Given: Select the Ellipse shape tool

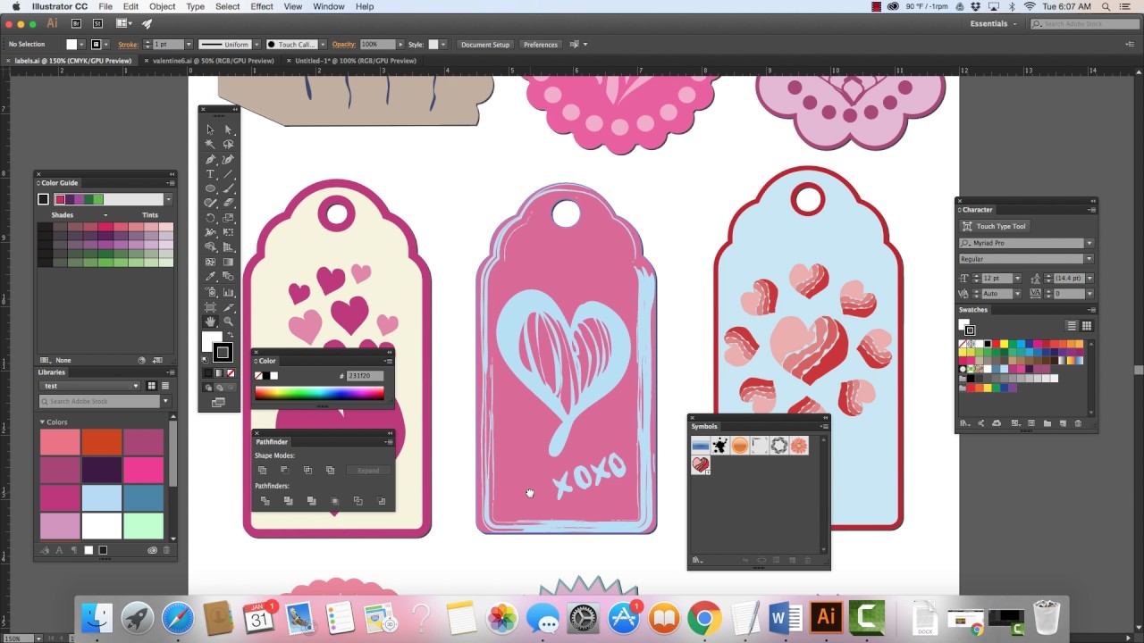Looking at the screenshot, I should (210, 188).
